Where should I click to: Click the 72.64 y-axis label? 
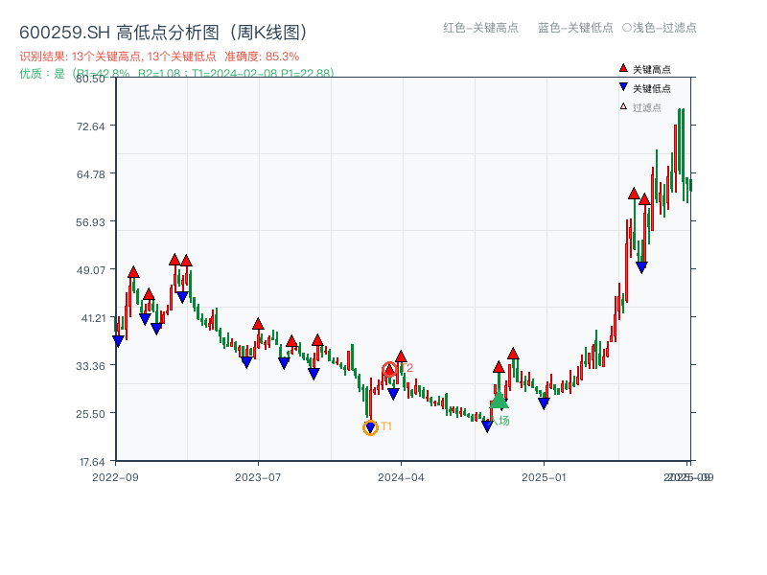click(90, 126)
